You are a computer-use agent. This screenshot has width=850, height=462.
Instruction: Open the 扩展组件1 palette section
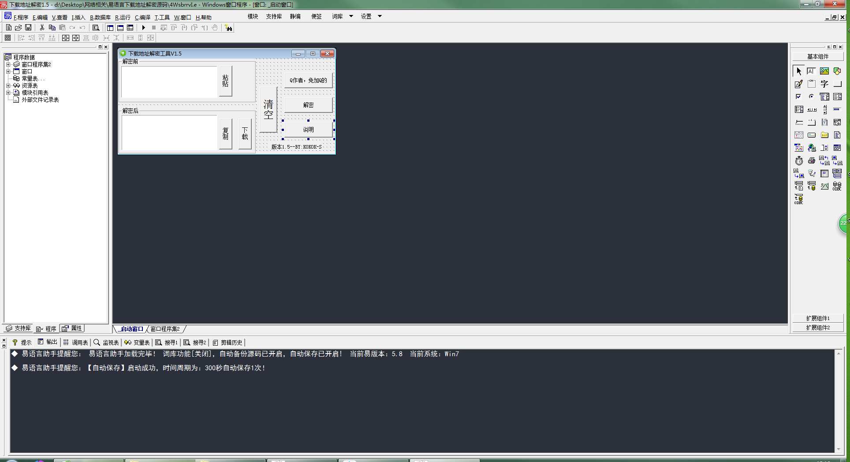coord(818,318)
